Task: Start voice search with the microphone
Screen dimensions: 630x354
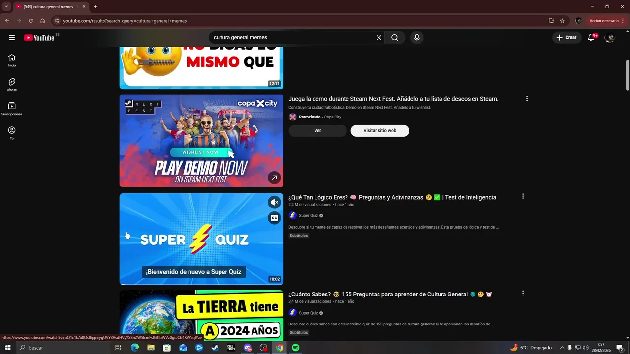Action: [417, 38]
